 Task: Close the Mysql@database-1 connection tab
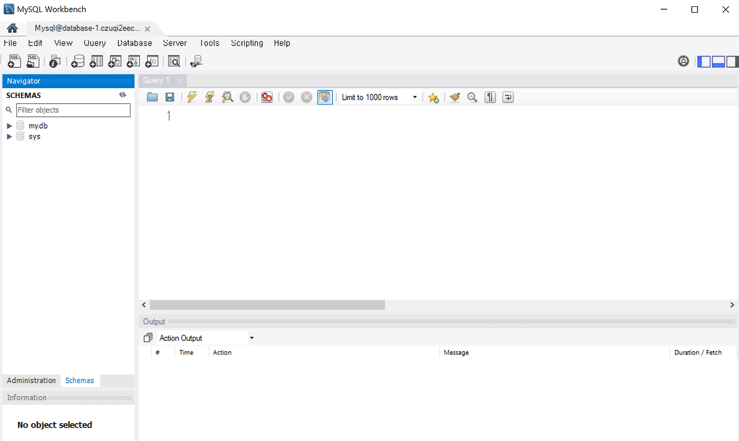pyautogui.click(x=147, y=29)
